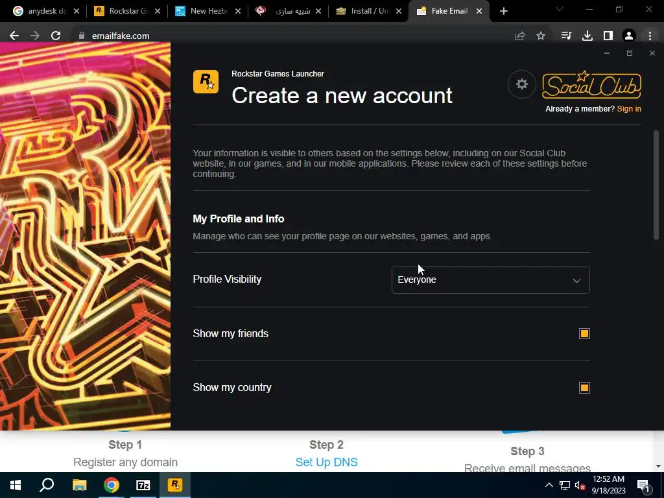Image resolution: width=664 pixels, height=498 pixels.
Task: Go back in the Chrome browser
Action: (14, 36)
